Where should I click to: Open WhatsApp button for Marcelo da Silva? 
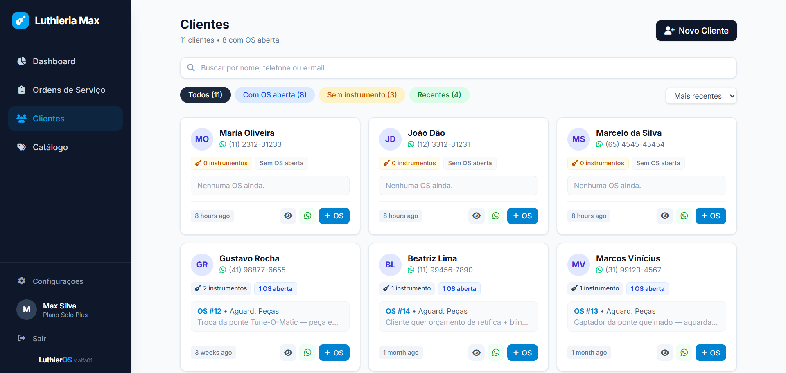(684, 216)
